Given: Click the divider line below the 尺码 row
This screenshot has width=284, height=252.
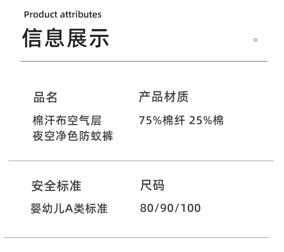Looking at the screenshot, I should (x=136, y=237).
